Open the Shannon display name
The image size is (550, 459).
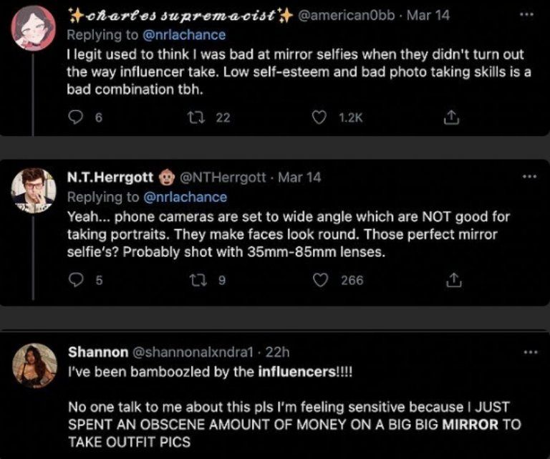point(98,352)
